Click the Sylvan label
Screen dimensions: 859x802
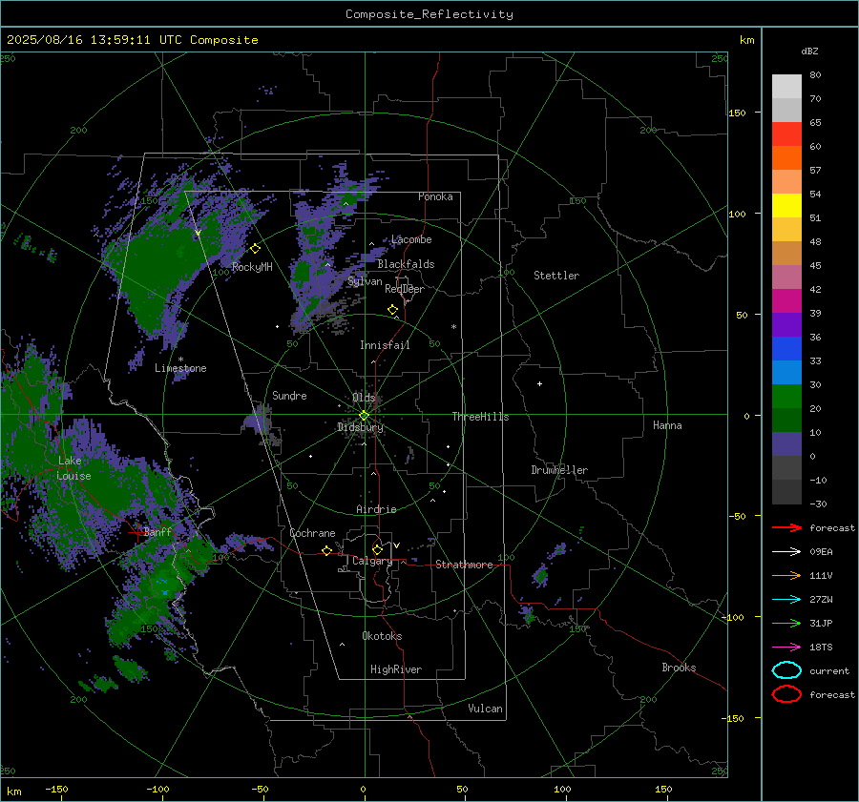tap(365, 281)
